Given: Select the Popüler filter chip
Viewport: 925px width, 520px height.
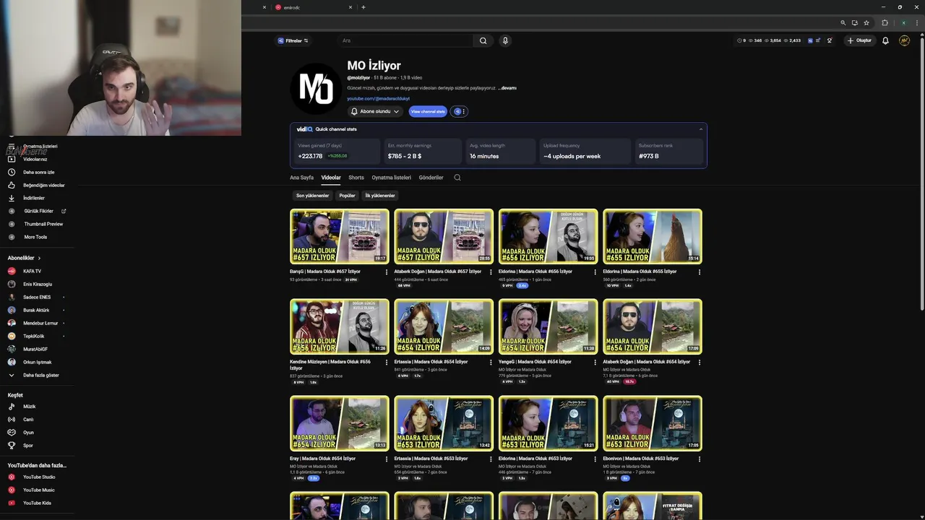Looking at the screenshot, I should [x=348, y=196].
